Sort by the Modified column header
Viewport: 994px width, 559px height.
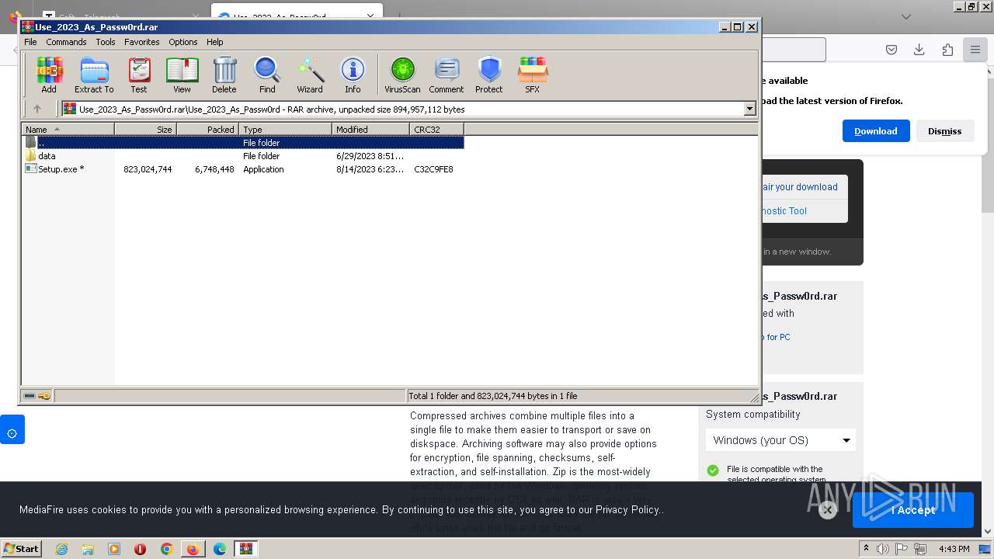371,129
